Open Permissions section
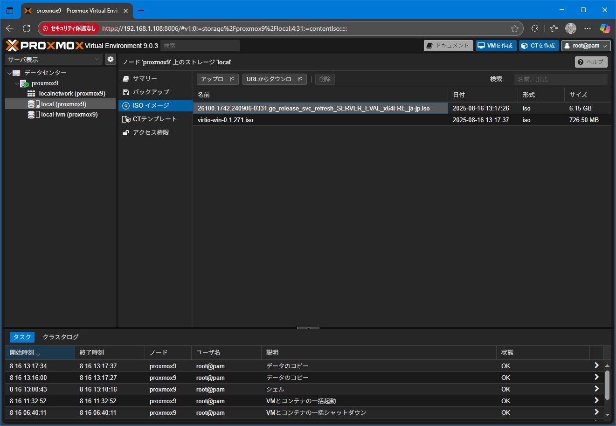Viewport: 616px width, 426px height. [x=155, y=132]
